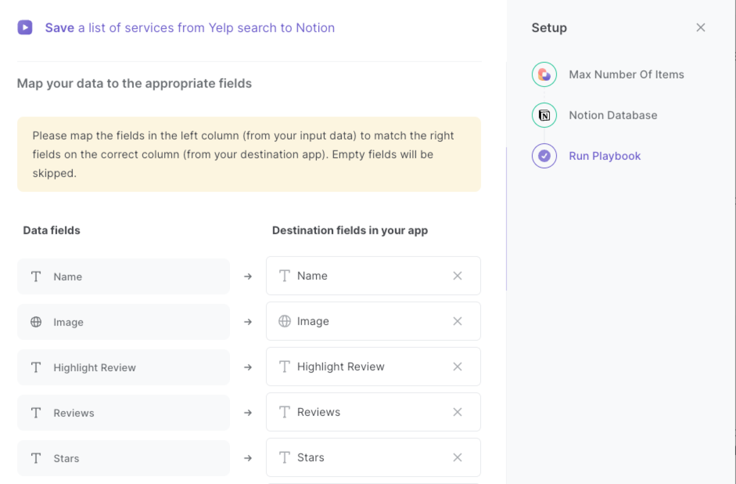Close the Setup panel
The image size is (736, 484).
click(701, 28)
